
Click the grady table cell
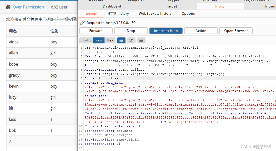[x=27, y=75]
